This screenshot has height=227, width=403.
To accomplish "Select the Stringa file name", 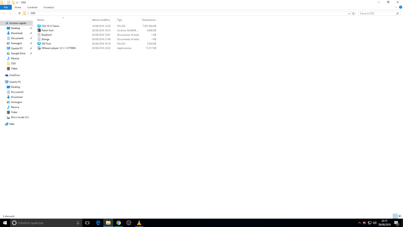I will [45, 39].
